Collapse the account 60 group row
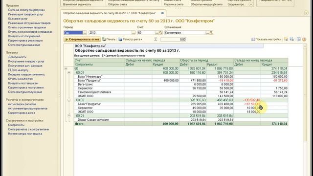313x176 pixels. 66,68
